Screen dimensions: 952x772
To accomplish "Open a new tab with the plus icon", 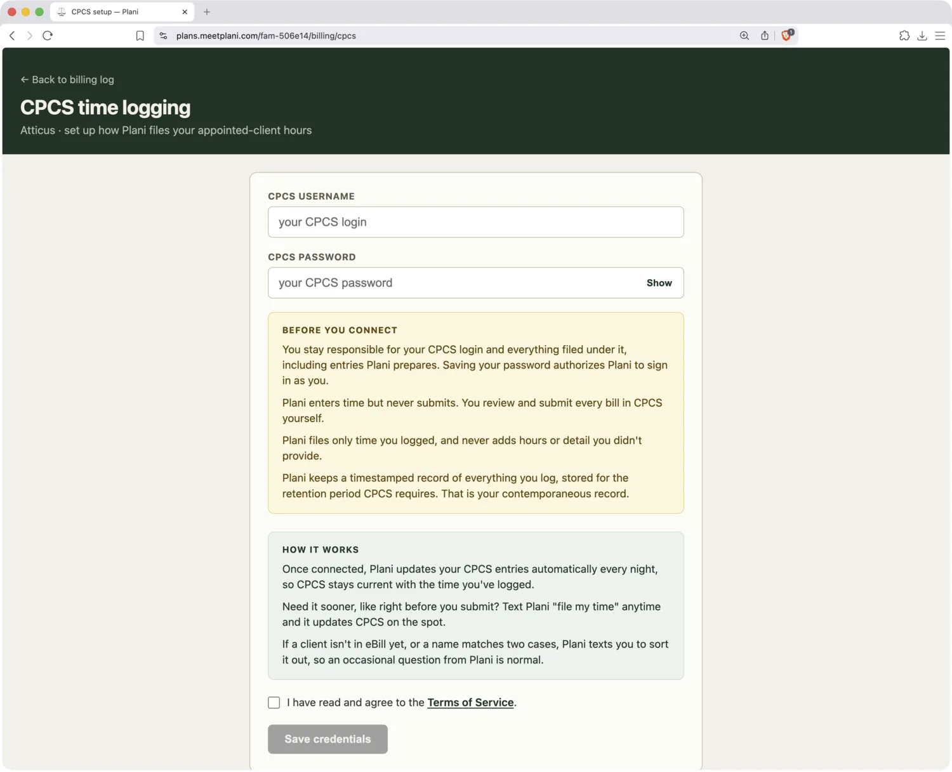I will coord(207,11).
